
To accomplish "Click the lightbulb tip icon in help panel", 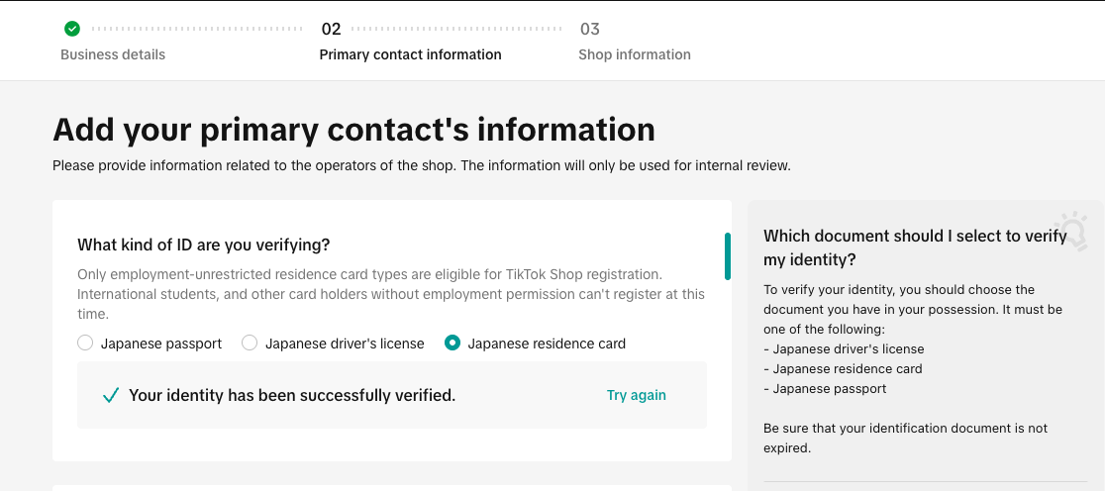I will (1072, 231).
